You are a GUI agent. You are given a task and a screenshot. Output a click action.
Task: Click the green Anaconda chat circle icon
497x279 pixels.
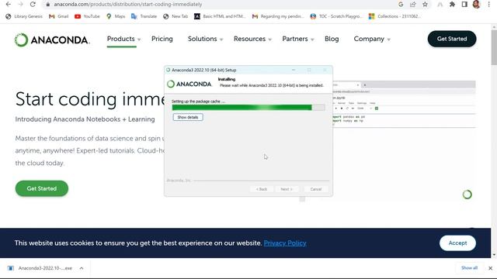coord(467,195)
